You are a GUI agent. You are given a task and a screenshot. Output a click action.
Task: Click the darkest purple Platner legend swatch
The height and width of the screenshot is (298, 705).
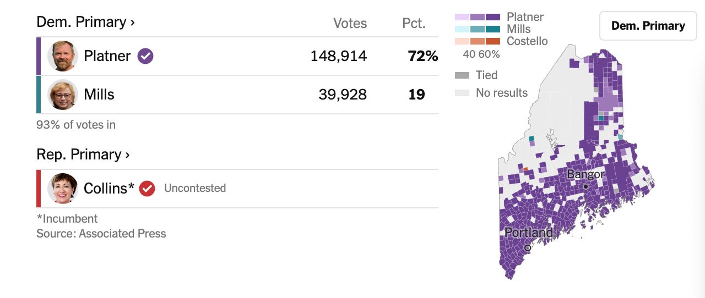493,17
